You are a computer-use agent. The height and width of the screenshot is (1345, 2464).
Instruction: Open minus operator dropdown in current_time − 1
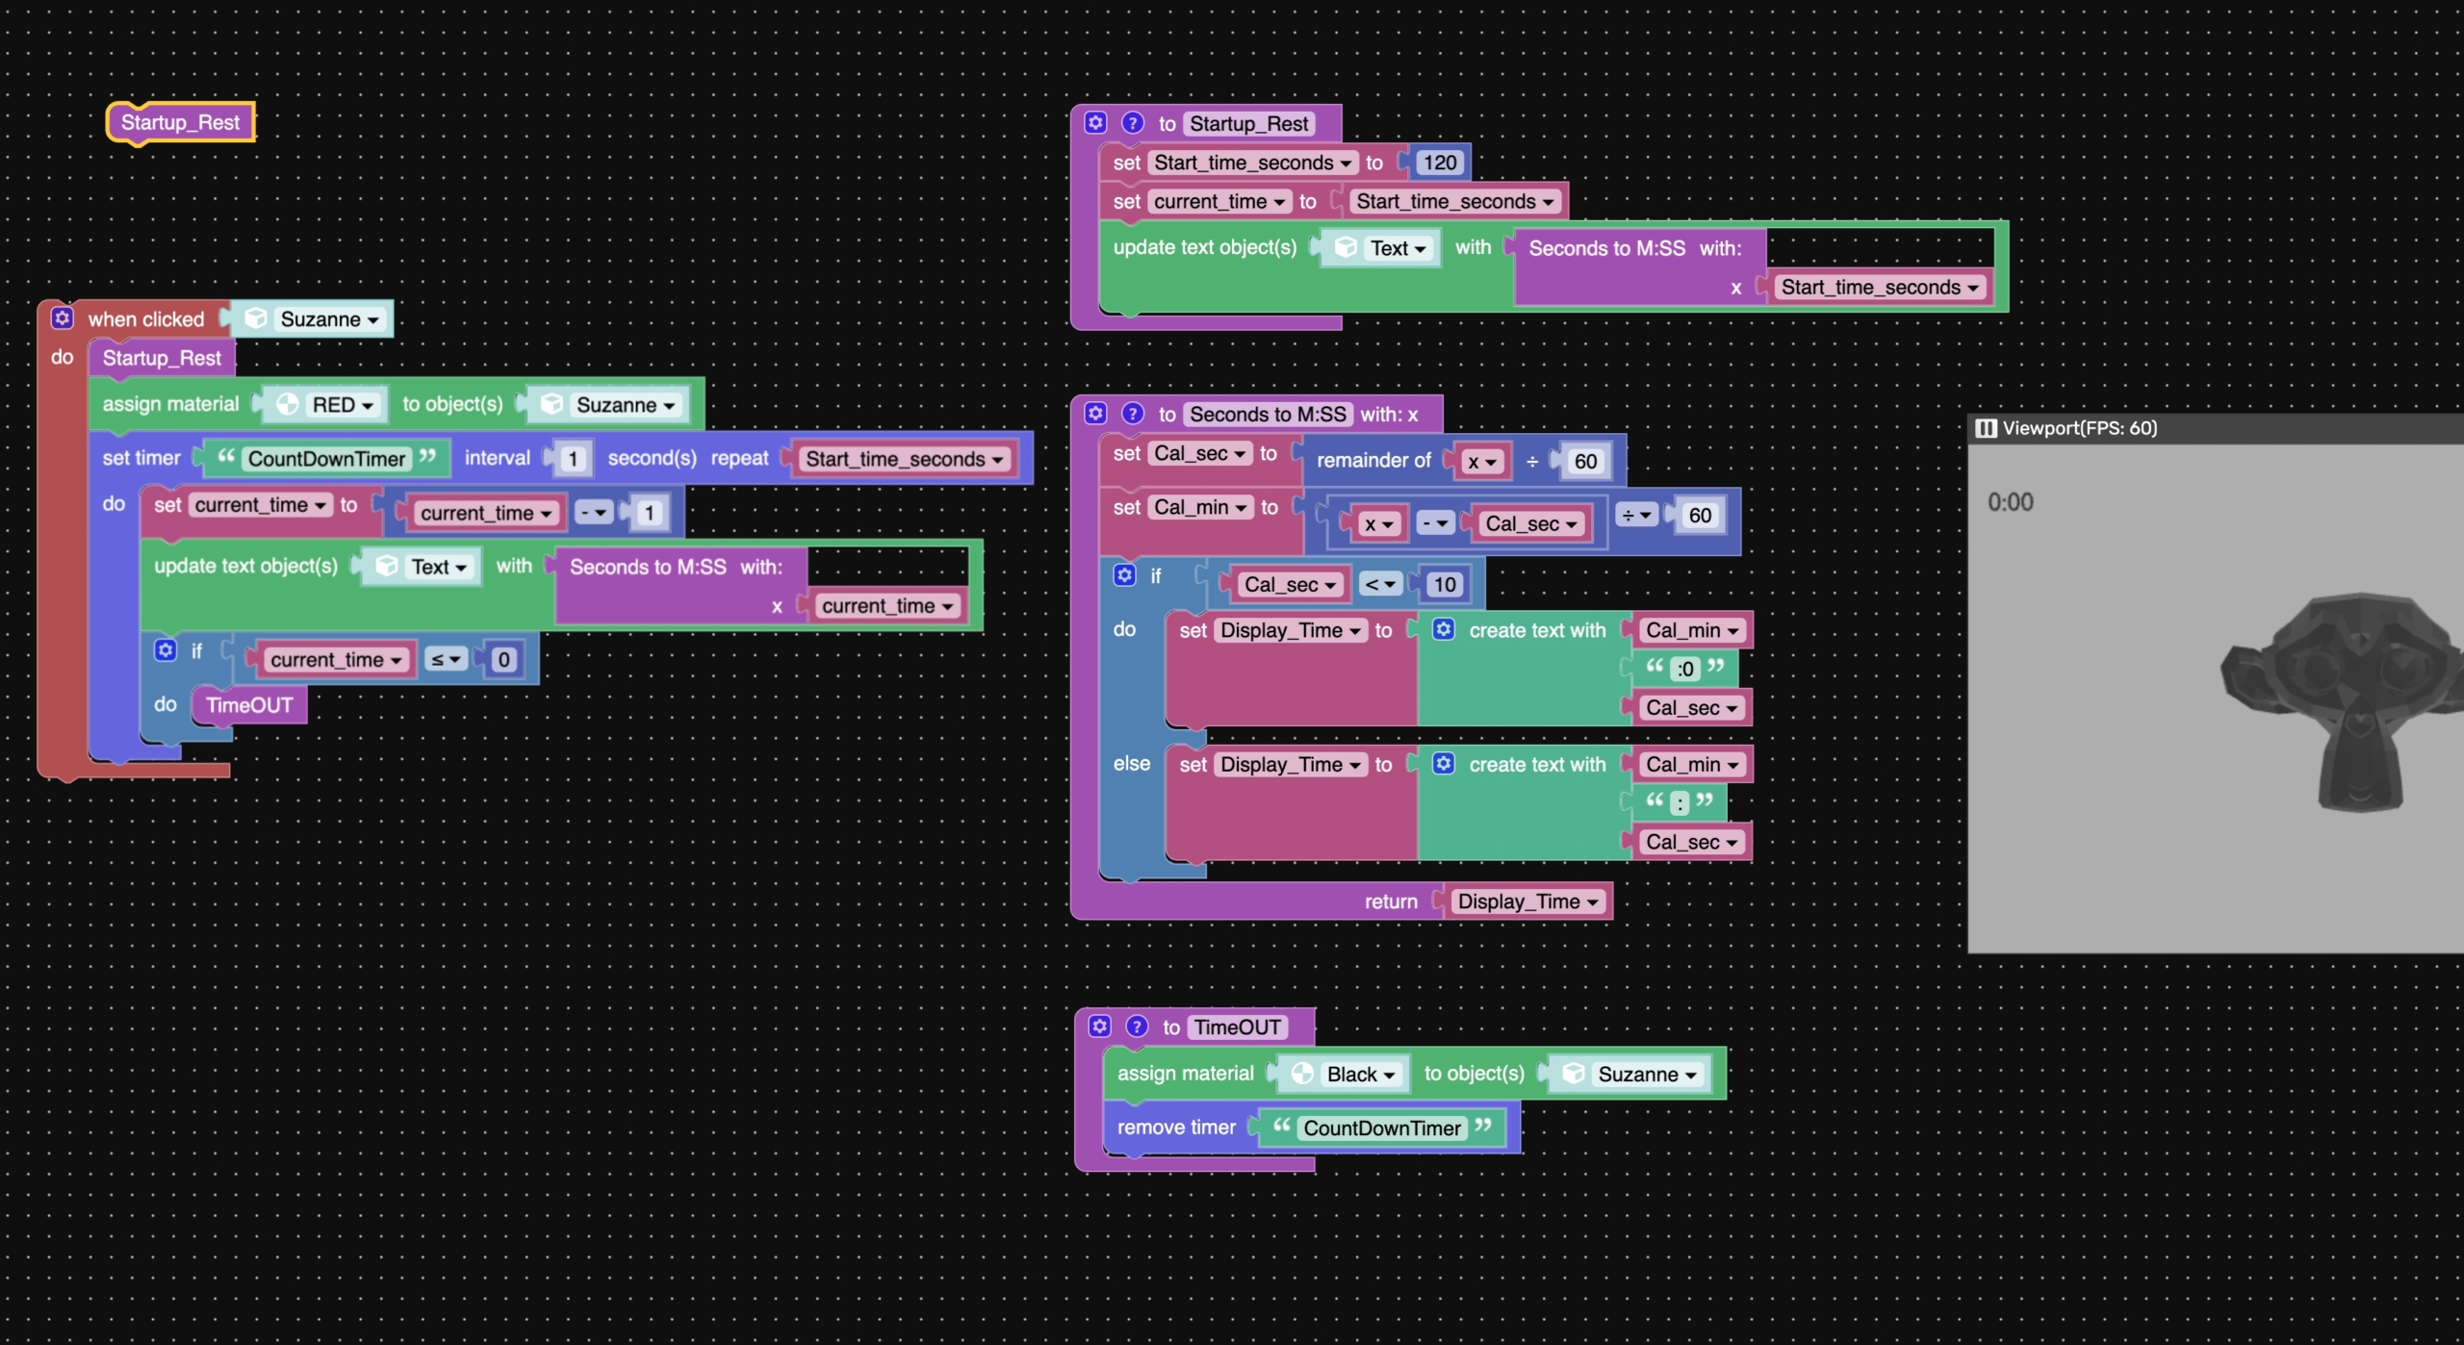[x=594, y=513]
